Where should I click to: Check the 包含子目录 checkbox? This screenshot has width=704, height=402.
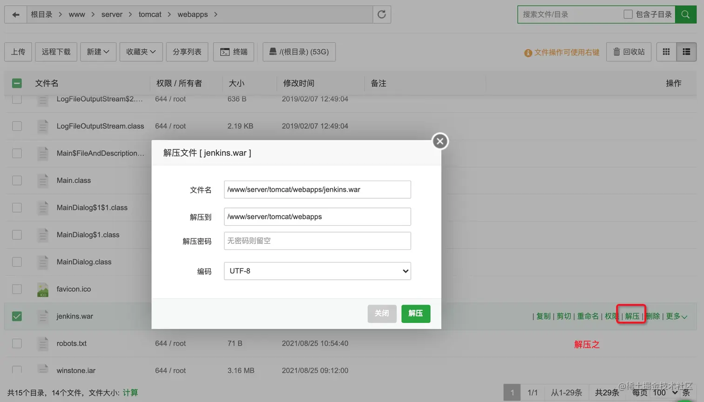tap(628, 14)
